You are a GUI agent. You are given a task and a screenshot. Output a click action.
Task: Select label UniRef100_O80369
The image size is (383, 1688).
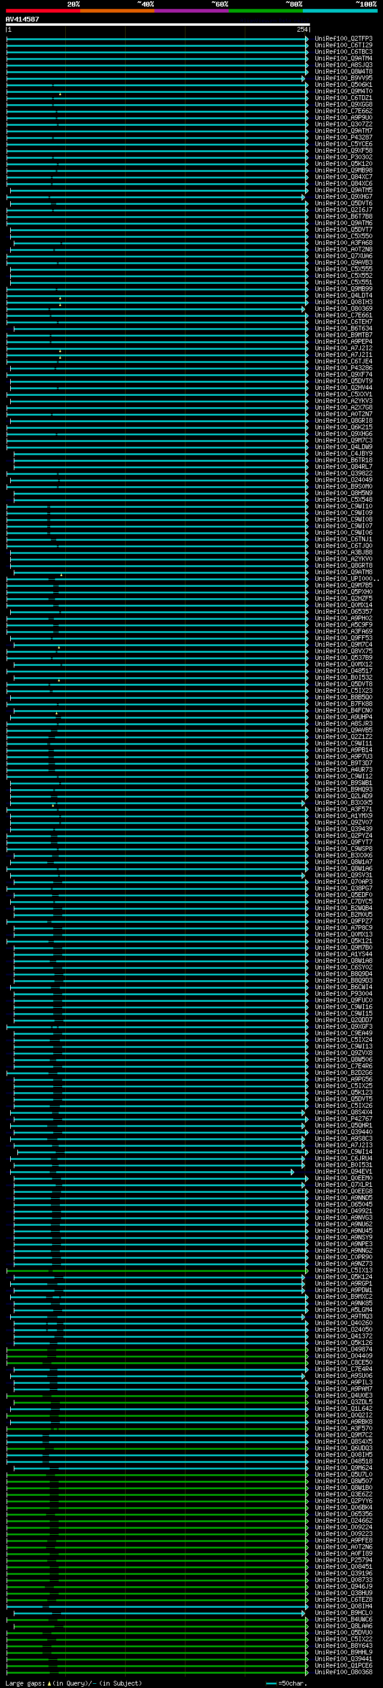coord(343,308)
